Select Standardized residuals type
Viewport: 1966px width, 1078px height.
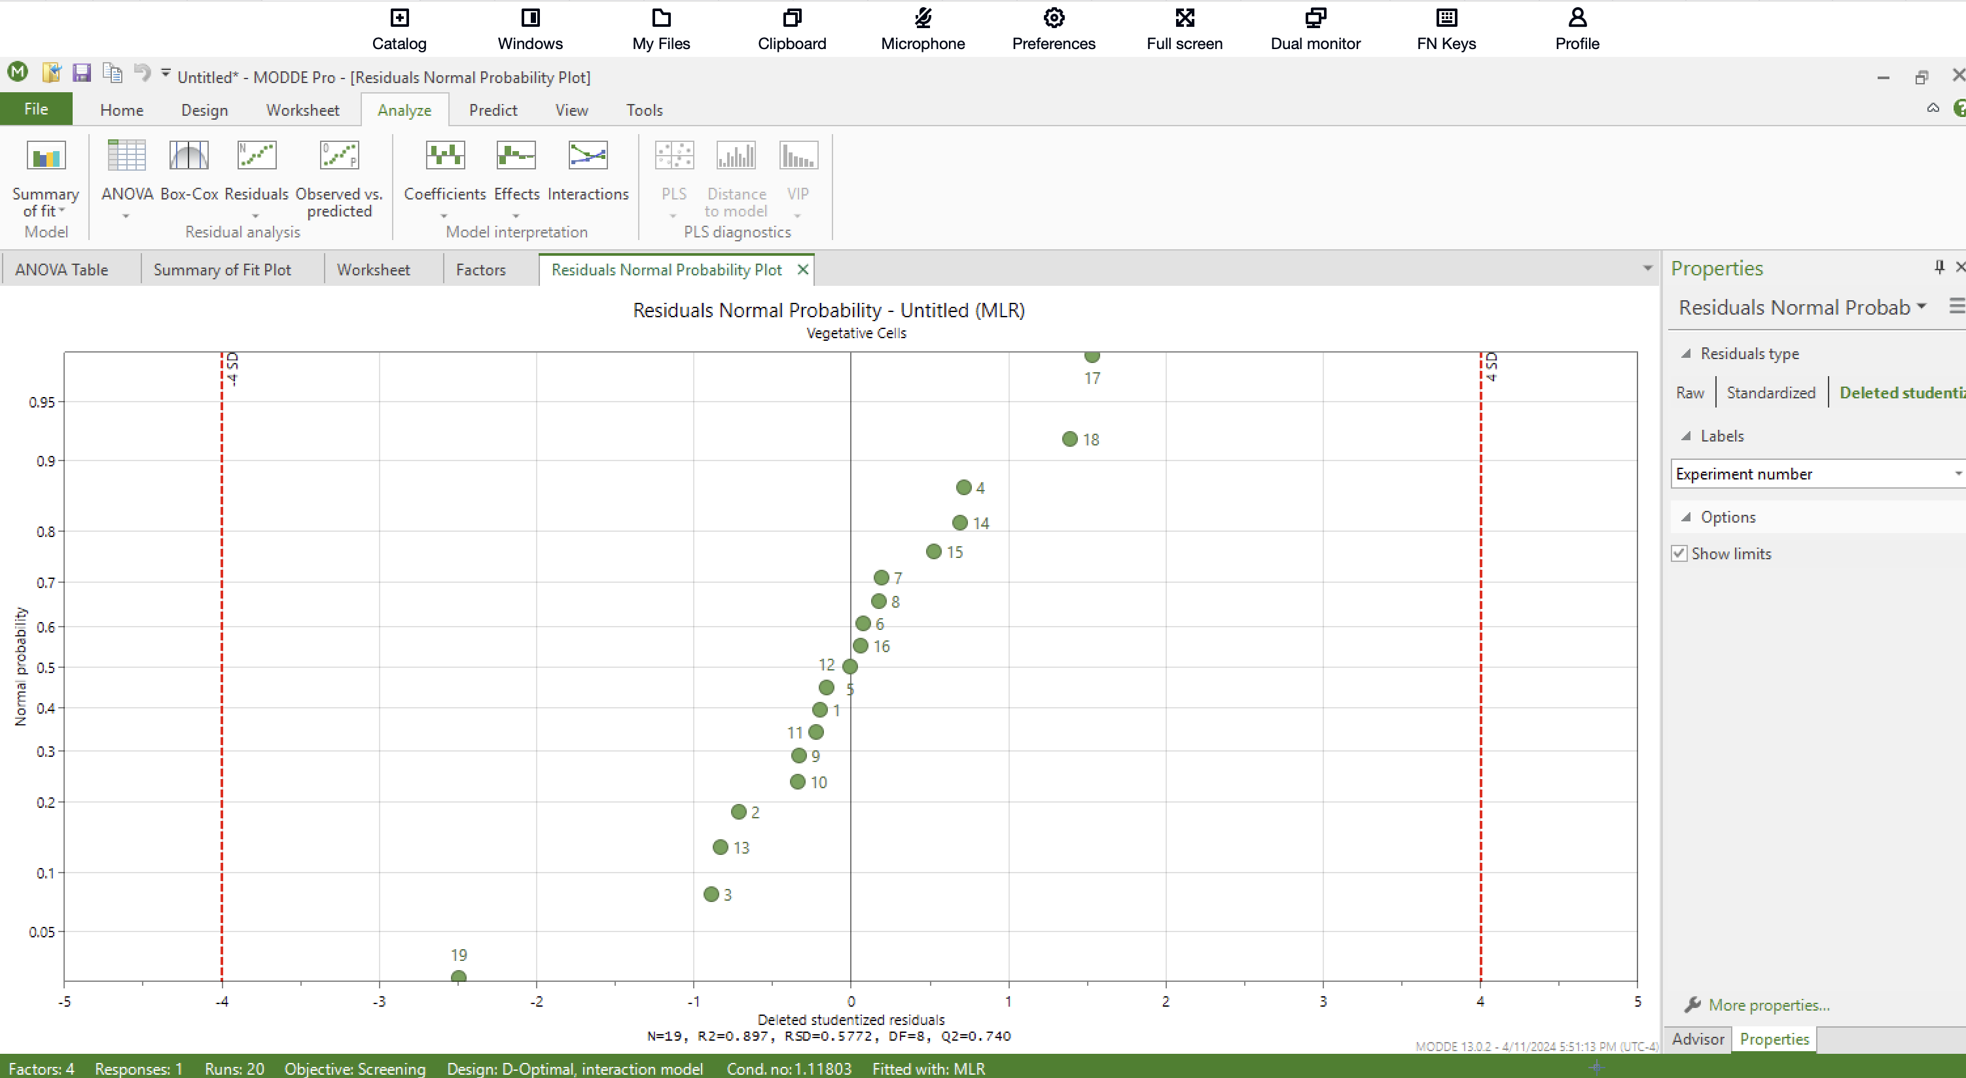[1770, 393]
